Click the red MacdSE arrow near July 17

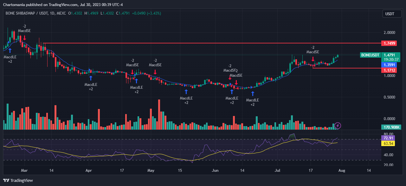point(313,59)
